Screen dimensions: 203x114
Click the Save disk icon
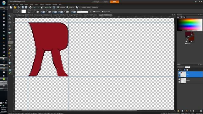point(23,7)
